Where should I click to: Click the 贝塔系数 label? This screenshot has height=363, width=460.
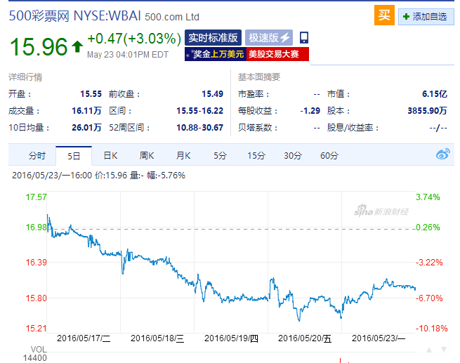258,128
